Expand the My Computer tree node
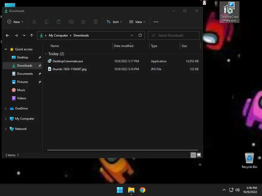The width and height of the screenshot is (262, 196). click(x=6, y=119)
